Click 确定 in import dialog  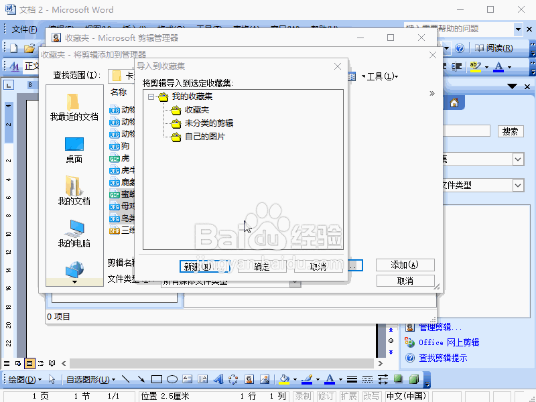coord(262,267)
